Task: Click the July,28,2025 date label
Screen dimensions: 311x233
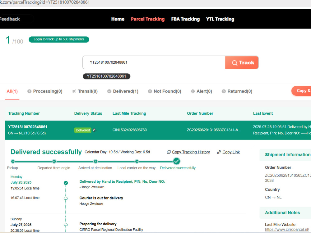Action: pyautogui.click(x=21, y=182)
